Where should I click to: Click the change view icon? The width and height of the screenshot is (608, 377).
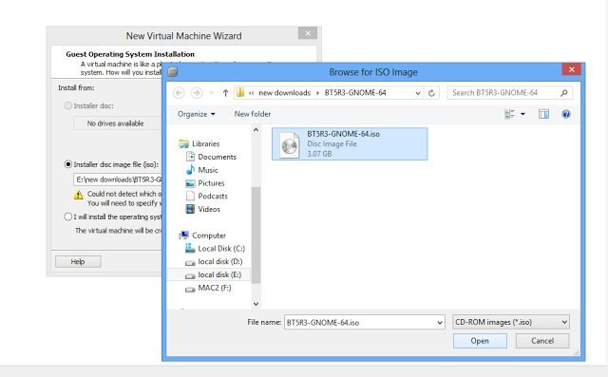[509, 114]
